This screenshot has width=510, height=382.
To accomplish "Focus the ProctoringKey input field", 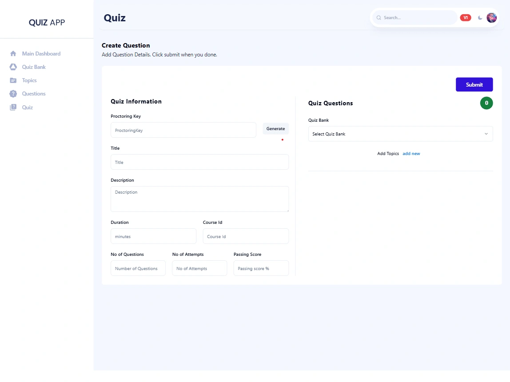I will click(183, 130).
